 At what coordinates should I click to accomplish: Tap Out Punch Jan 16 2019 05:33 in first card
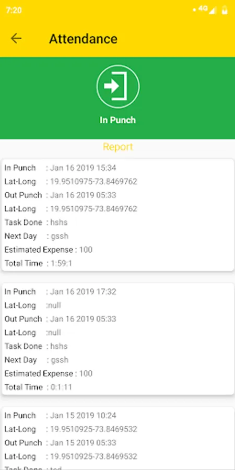coord(60,195)
